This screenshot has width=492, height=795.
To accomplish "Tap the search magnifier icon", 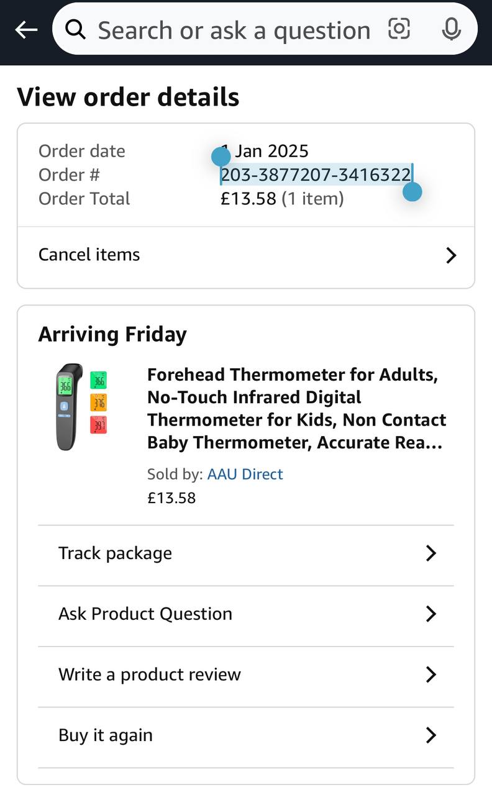I will 76,29.
